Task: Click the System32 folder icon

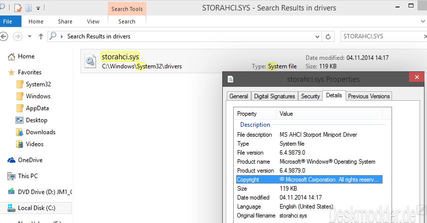Action: click(19, 84)
